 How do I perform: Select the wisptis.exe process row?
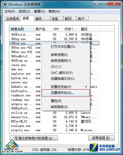(54, 130)
